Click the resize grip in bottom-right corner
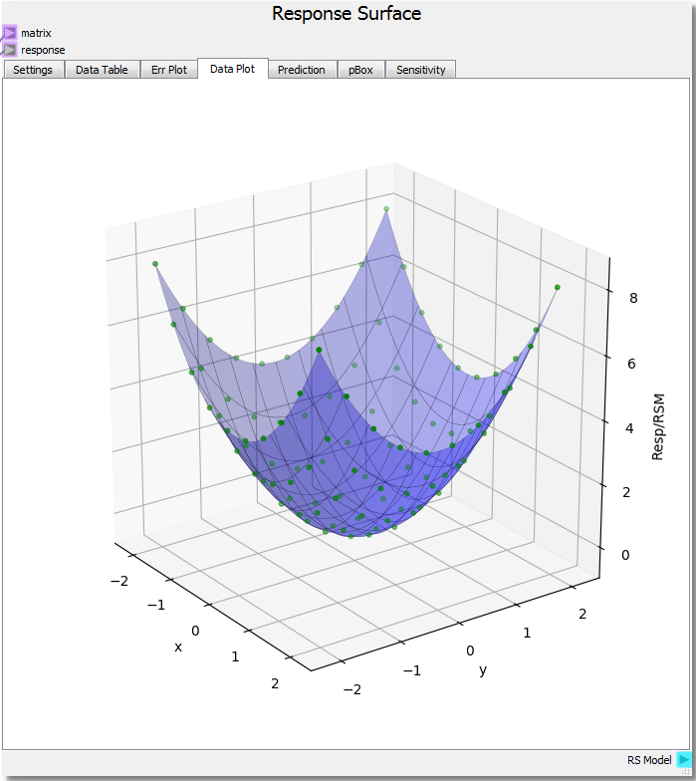The image size is (696, 781). click(x=686, y=771)
